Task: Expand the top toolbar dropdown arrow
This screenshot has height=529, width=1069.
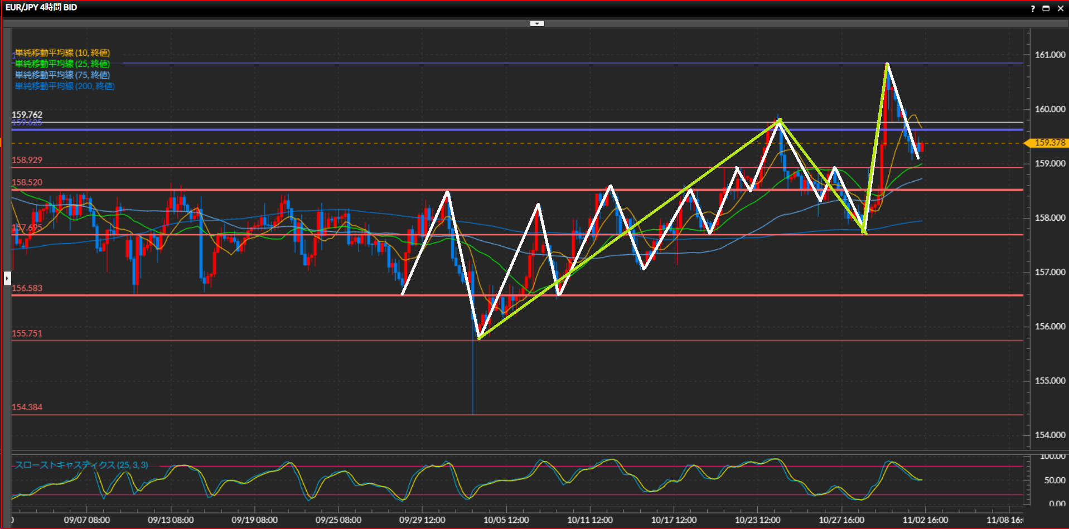Action: coord(537,23)
